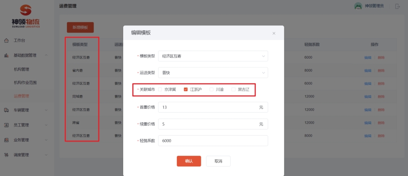This screenshot has width=408, height=176.
Task: Click the 确认 button in the dialog
Action: (x=189, y=161)
